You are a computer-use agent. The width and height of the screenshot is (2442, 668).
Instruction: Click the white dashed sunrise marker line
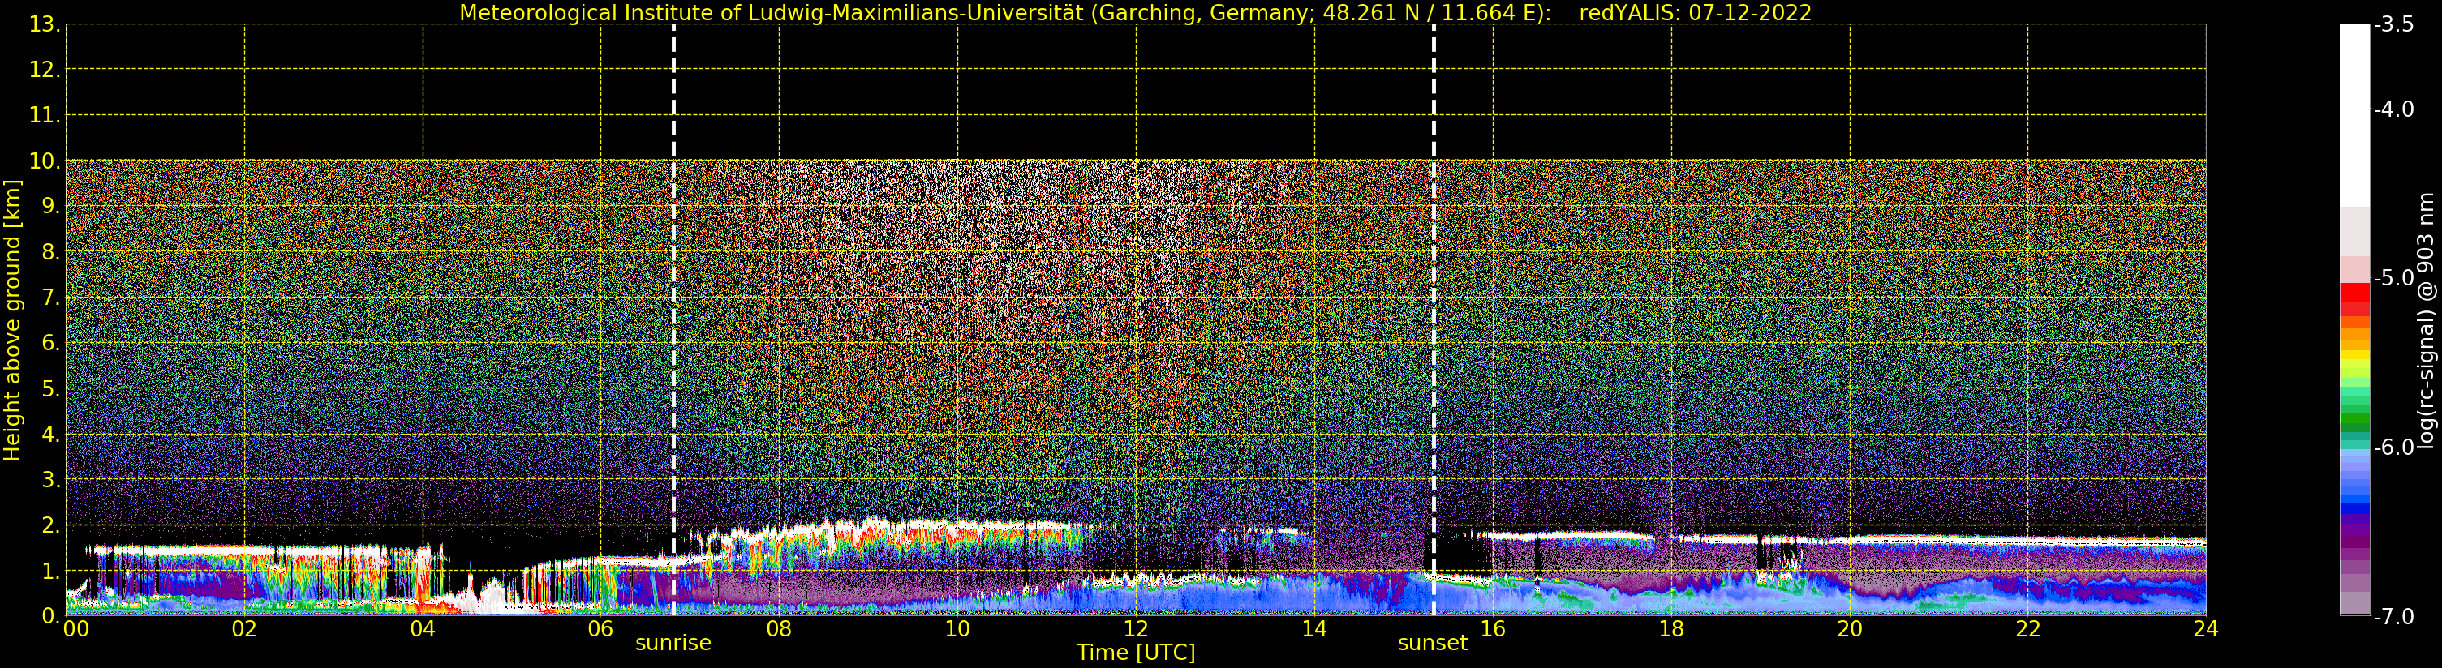[x=674, y=320]
